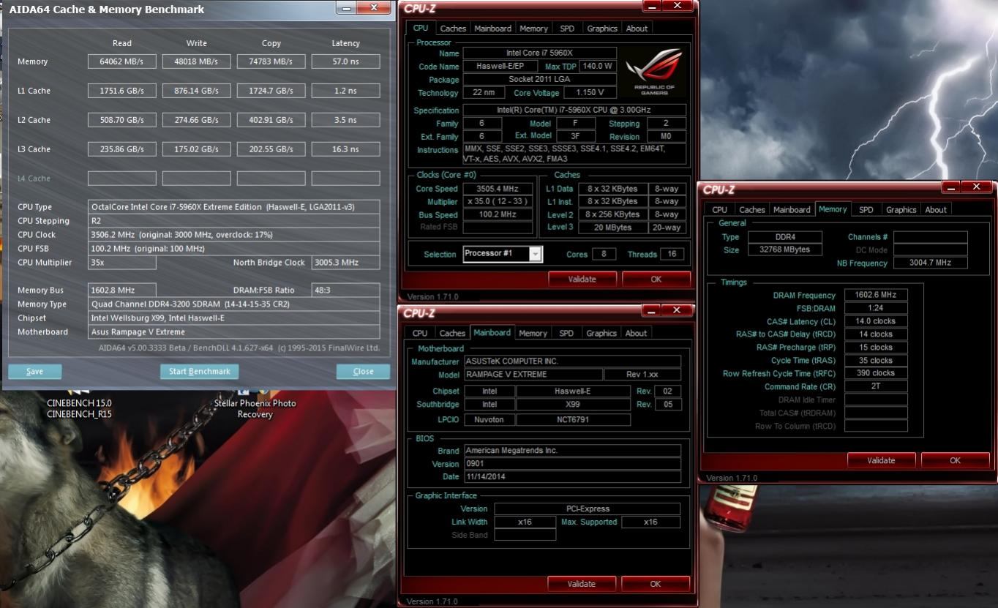Click OK in the Memory CPU-Z window
The height and width of the screenshot is (608, 998).
955,460
